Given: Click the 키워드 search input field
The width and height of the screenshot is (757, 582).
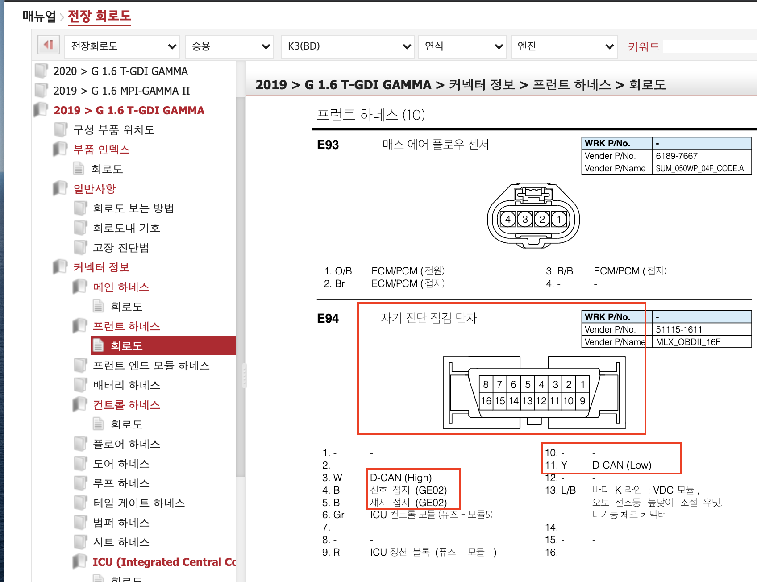Looking at the screenshot, I should 710,46.
